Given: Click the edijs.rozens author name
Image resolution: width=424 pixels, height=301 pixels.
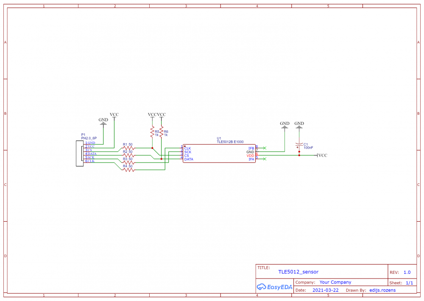Looking at the screenshot, I should 382,290.
